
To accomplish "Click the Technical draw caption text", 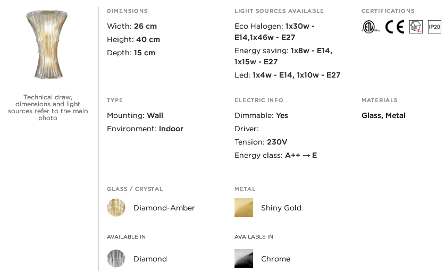I will coord(48,107).
